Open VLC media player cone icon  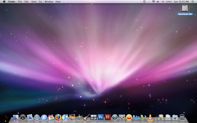(150, 117)
